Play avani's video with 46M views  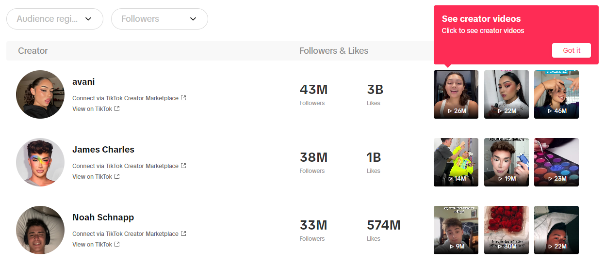click(556, 94)
